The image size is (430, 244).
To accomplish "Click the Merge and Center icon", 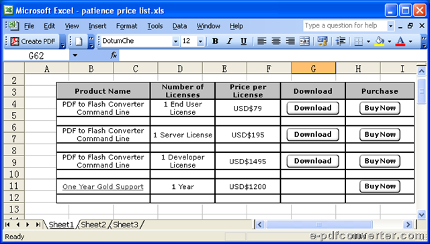I will coord(304,42).
